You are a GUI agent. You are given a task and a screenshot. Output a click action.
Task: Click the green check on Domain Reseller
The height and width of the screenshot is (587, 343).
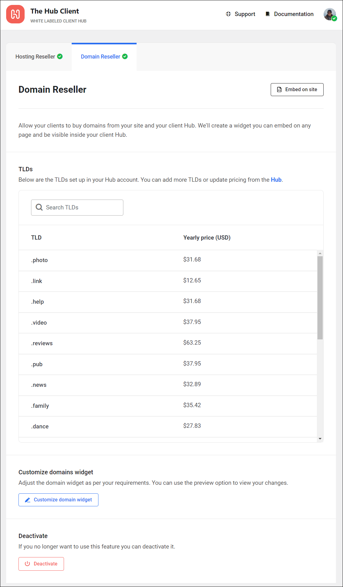tap(125, 56)
